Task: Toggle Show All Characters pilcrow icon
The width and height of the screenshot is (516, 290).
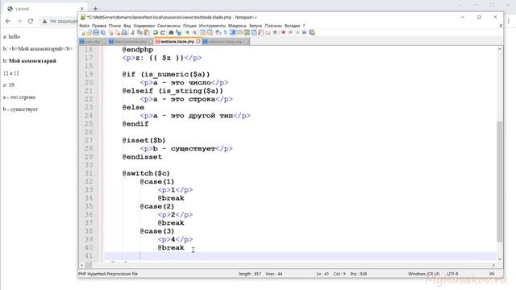Action: click(x=225, y=32)
